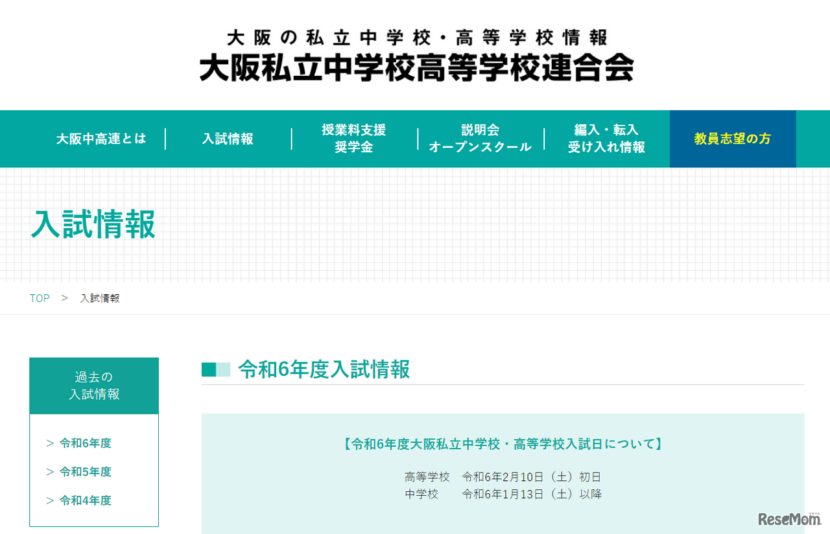
Task: Click the 入試日について notice heading
Action: [503, 444]
